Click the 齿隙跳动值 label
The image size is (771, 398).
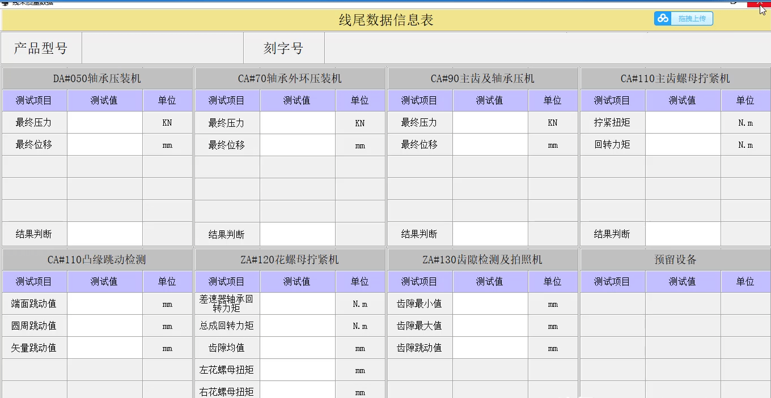pos(420,348)
